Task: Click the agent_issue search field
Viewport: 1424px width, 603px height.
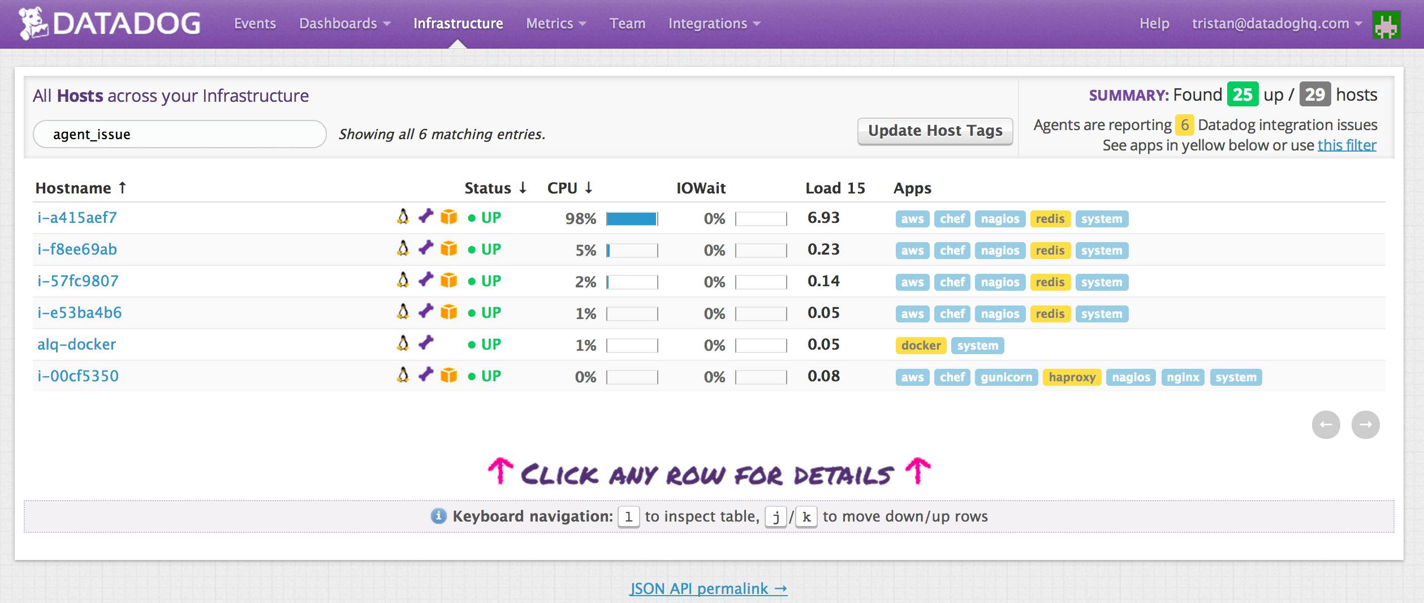Action: 180,134
